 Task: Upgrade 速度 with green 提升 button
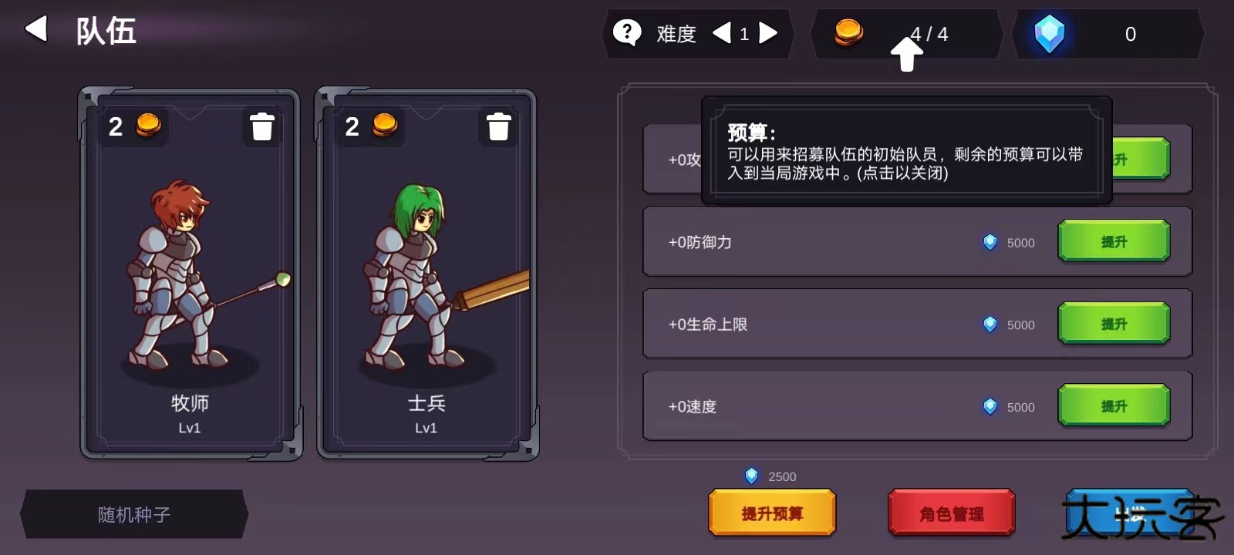tap(1114, 405)
